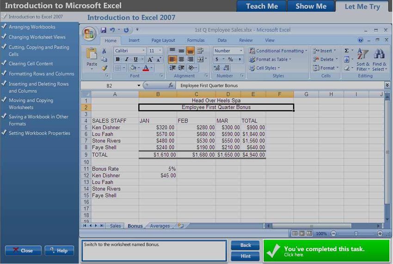Viewport: 393px width, 264px height.
Task: Click the Wrap Text icon
Action: click(200, 51)
